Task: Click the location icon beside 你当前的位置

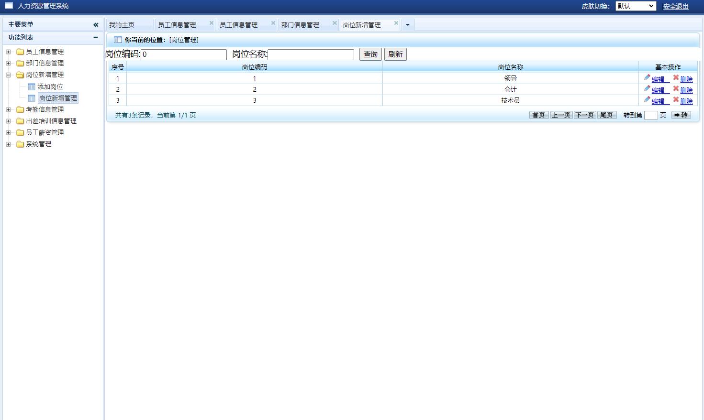Action: [x=118, y=40]
